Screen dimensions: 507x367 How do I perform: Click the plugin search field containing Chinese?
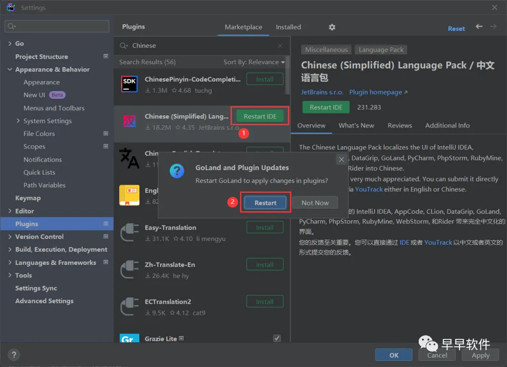pyautogui.click(x=201, y=46)
